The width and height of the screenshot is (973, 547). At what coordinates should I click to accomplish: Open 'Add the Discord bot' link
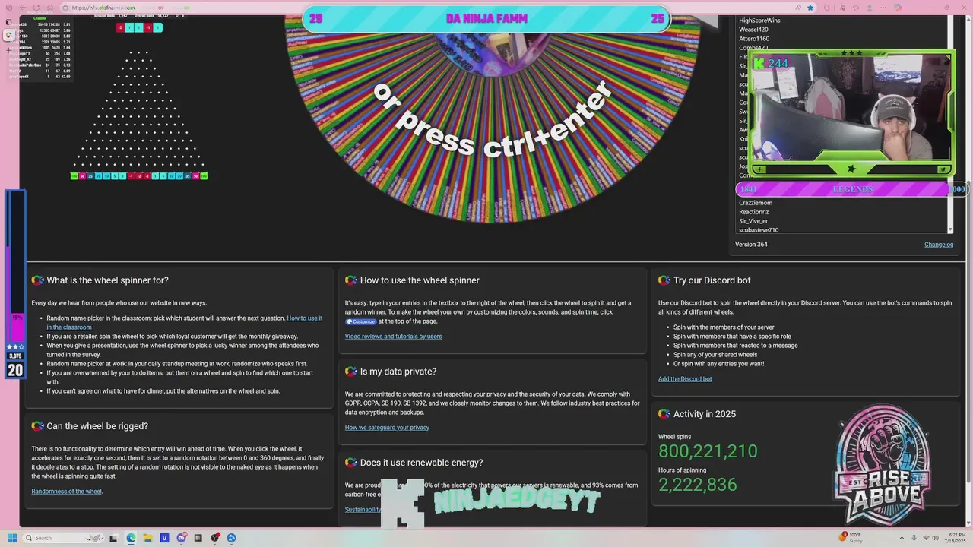pyautogui.click(x=685, y=379)
